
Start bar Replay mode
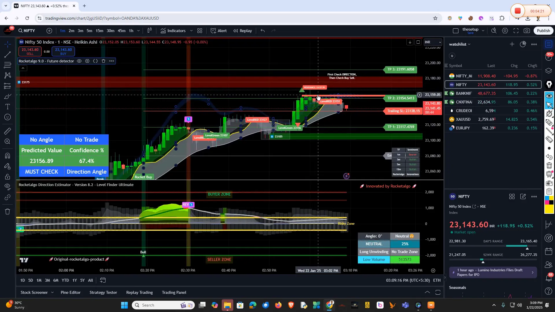(x=243, y=31)
